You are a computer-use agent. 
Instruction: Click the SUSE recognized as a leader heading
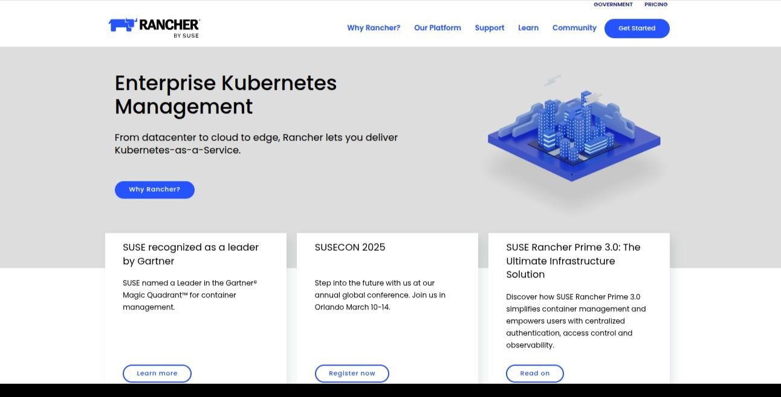pyautogui.click(x=190, y=254)
